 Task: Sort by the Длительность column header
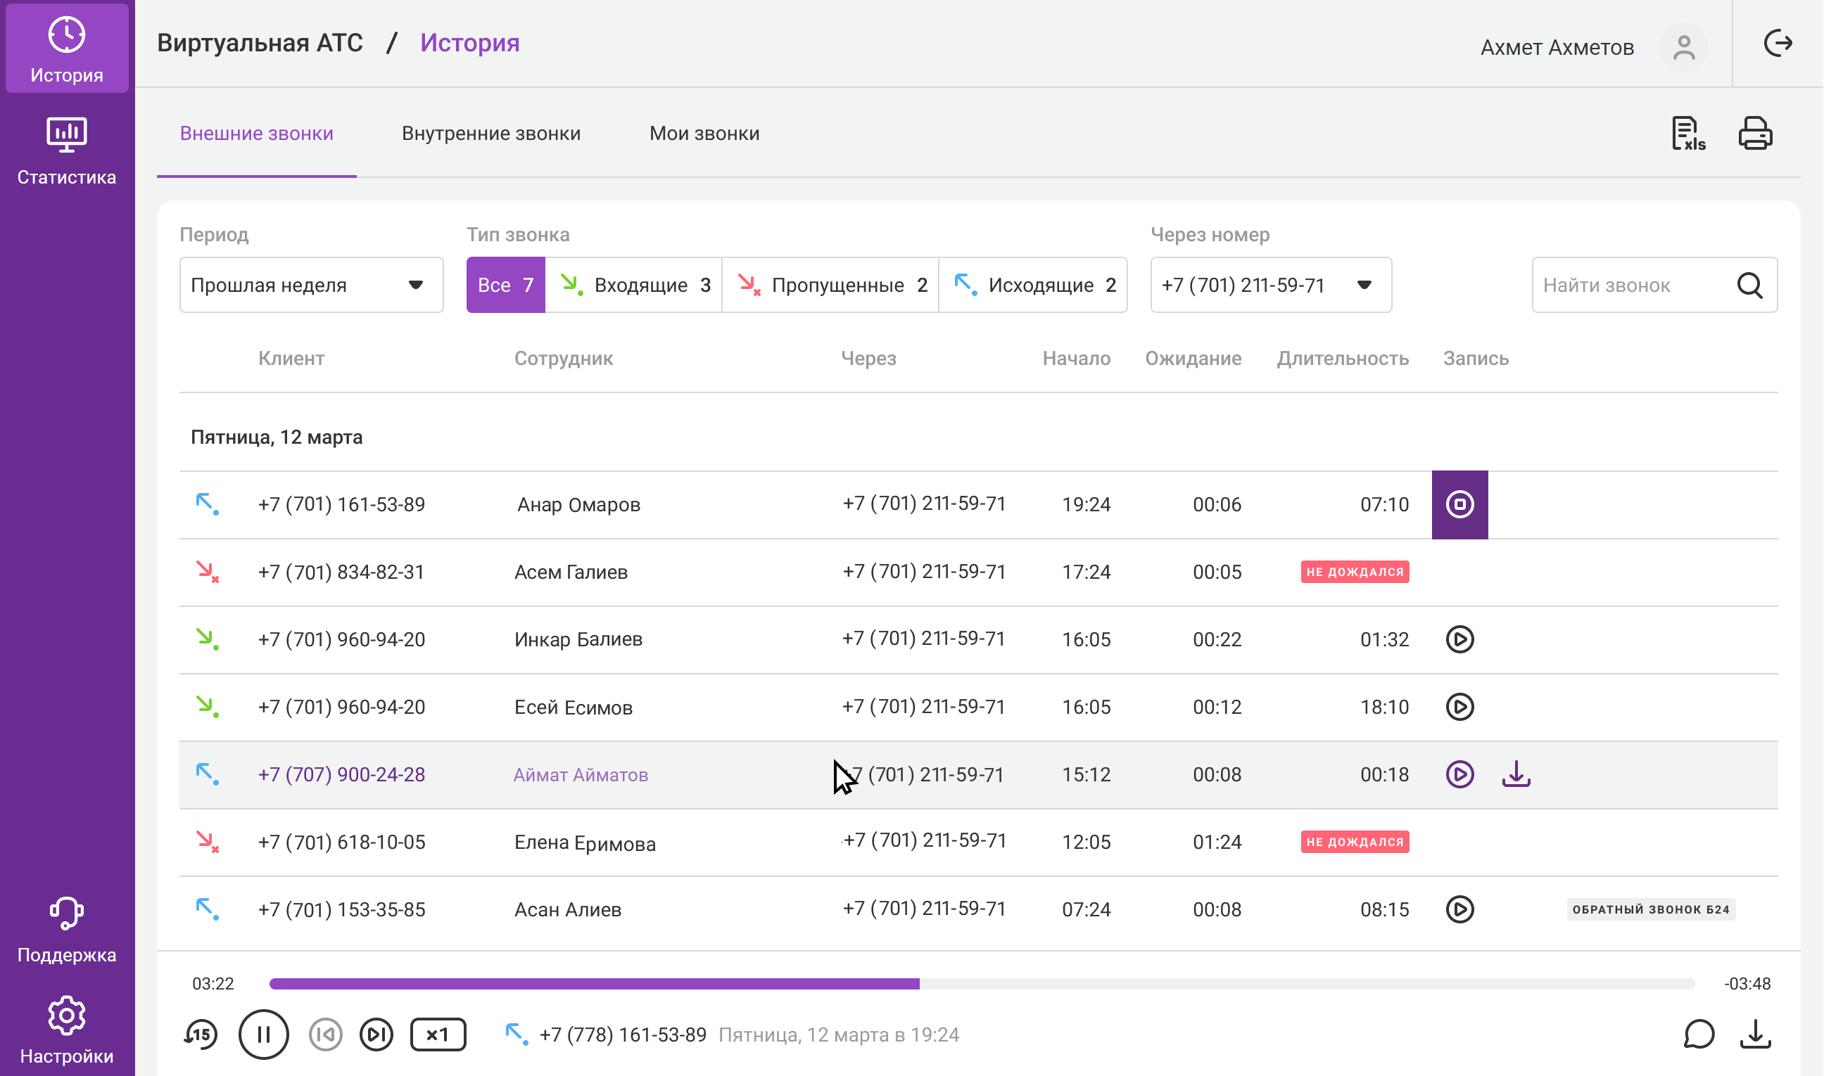pyautogui.click(x=1343, y=358)
